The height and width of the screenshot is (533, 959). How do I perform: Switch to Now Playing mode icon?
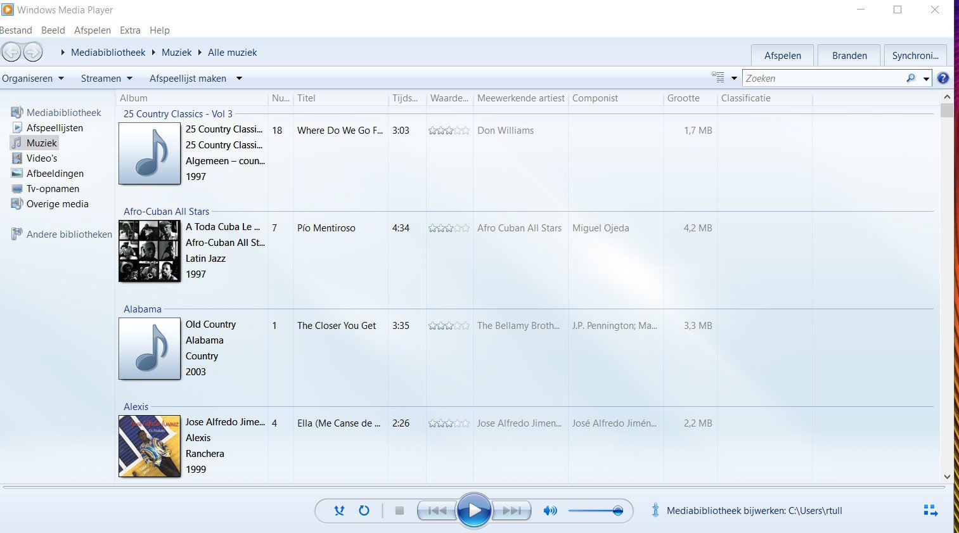(x=930, y=511)
